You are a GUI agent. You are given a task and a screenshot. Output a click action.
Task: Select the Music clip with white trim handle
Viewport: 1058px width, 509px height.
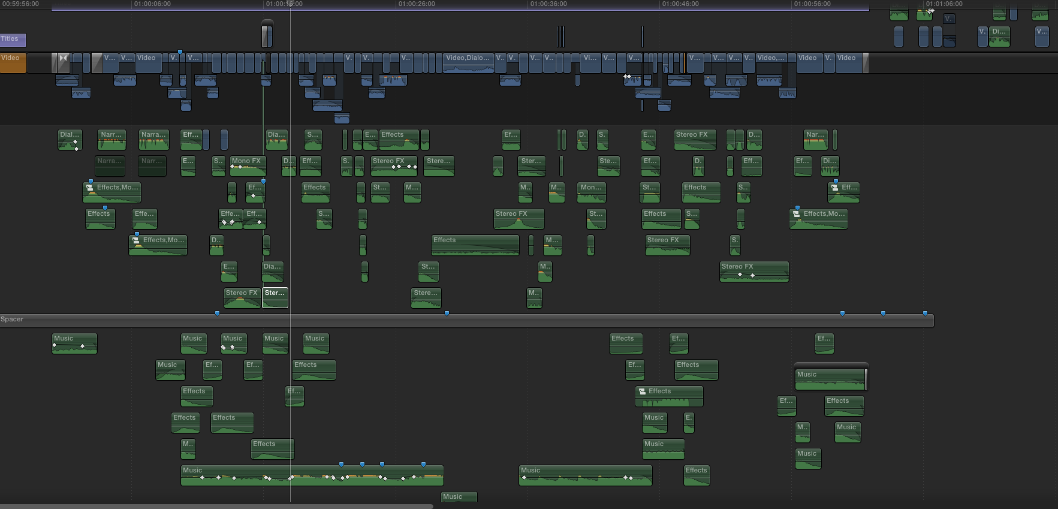[831, 380]
